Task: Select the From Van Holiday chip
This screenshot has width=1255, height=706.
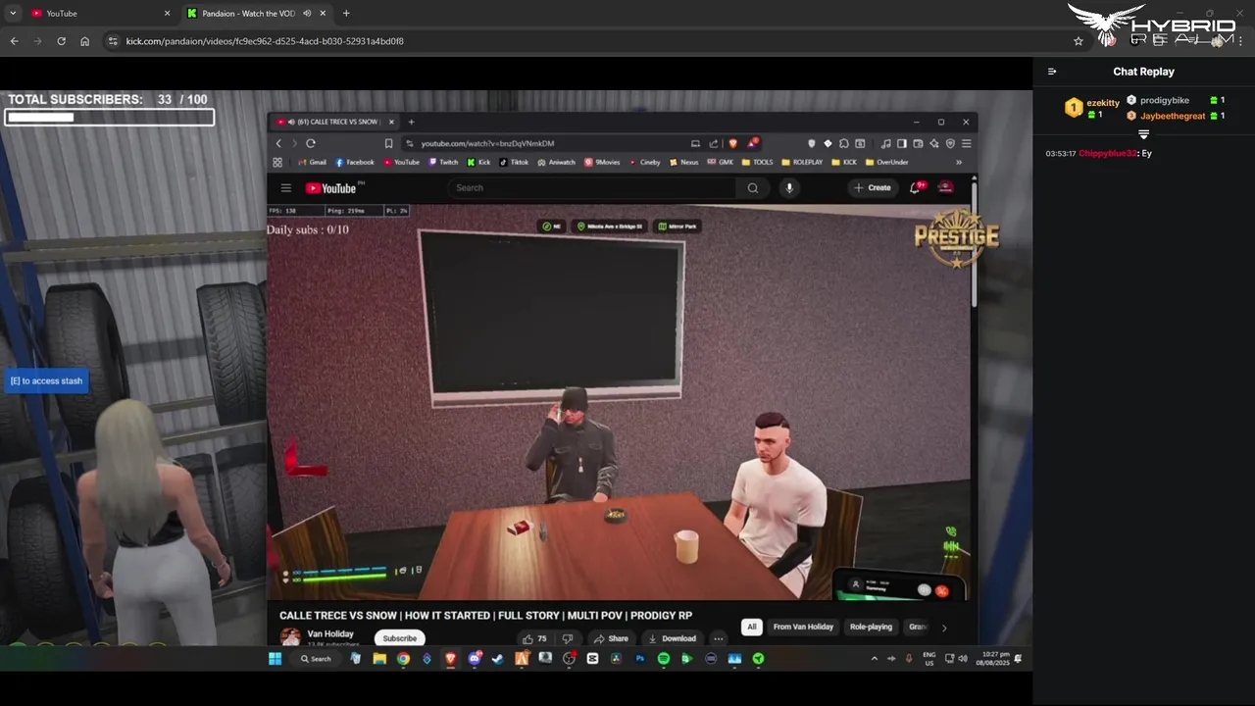Action: [803, 627]
